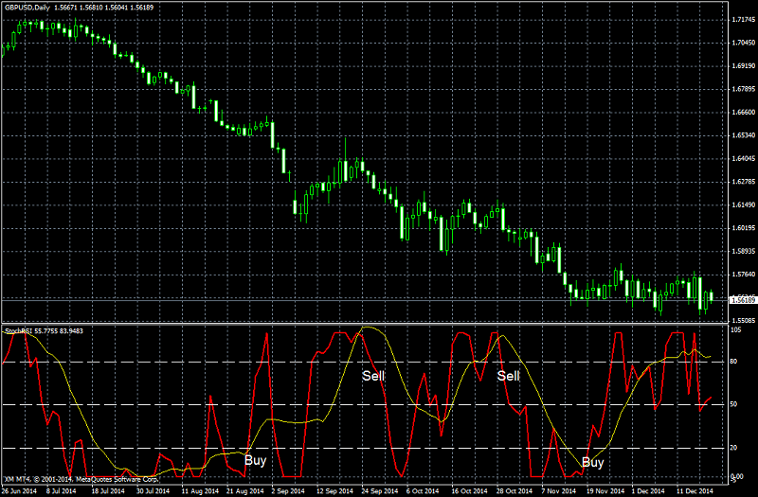The image size is (758, 497).
Task: Select the GBPUSD,Daily chart title text
Action: coord(27,8)
